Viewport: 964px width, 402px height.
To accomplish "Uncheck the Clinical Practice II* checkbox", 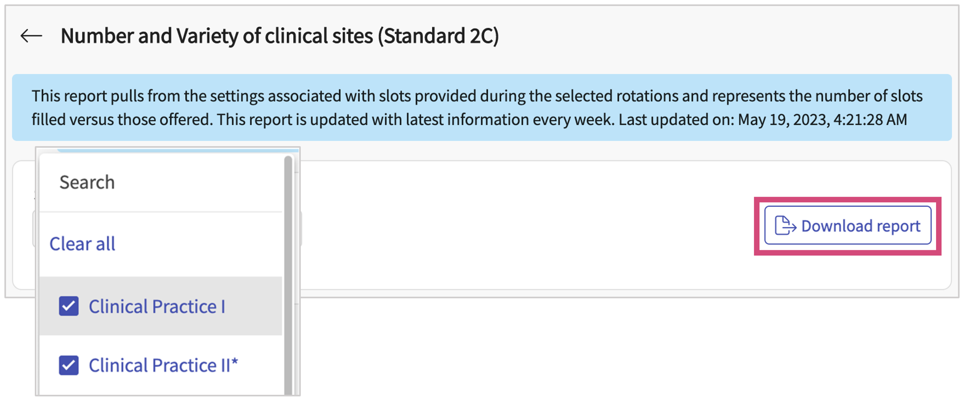I will 69,365.
